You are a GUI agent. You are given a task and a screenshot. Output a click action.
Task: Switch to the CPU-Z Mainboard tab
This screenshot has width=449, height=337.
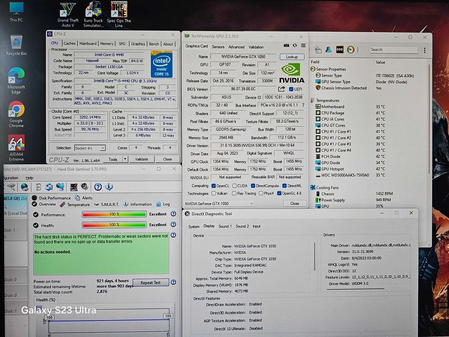click(x=88, y=43)
